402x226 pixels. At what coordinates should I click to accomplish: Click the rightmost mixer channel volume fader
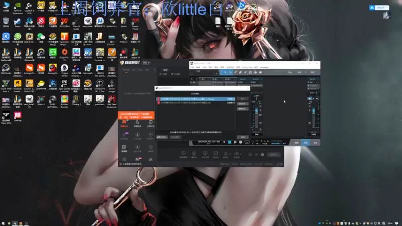(313, 110)
